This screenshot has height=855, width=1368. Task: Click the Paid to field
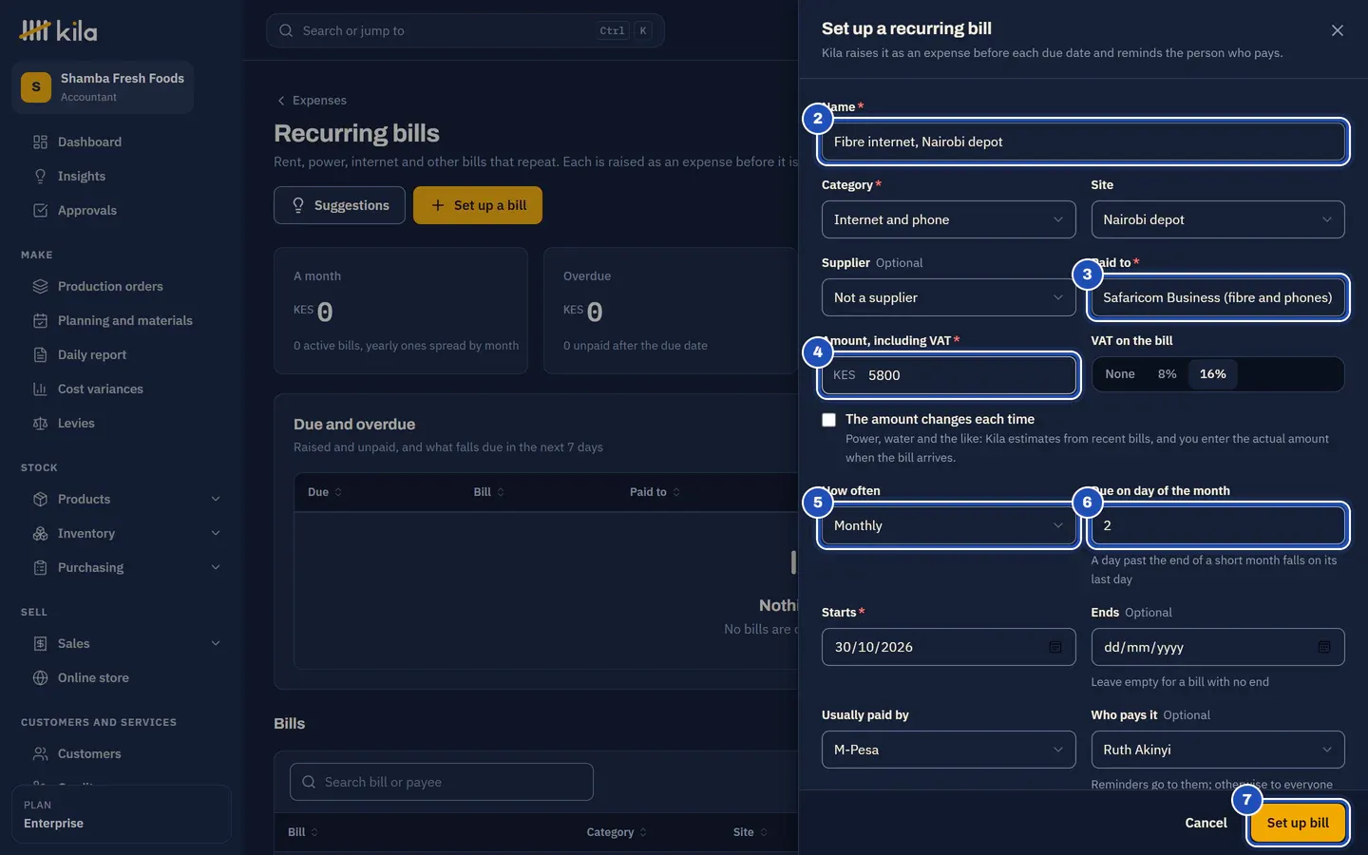tap(1218, 297)
